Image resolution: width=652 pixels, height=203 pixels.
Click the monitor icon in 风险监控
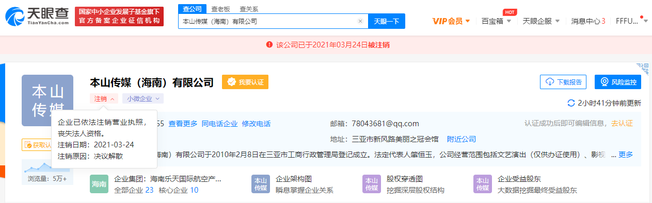(x=605, y=82)
